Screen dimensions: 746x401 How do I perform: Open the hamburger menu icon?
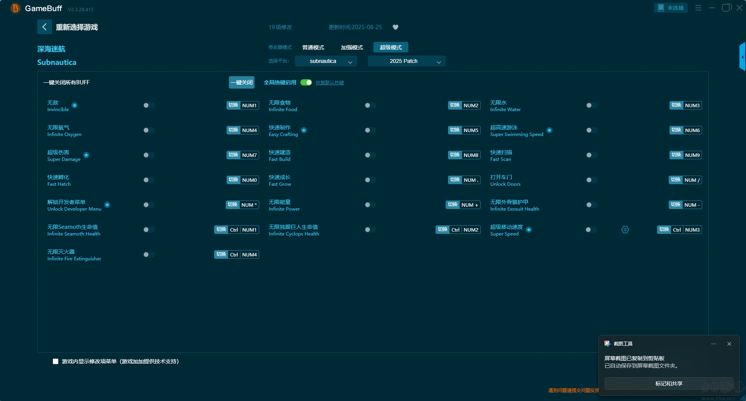698,8
